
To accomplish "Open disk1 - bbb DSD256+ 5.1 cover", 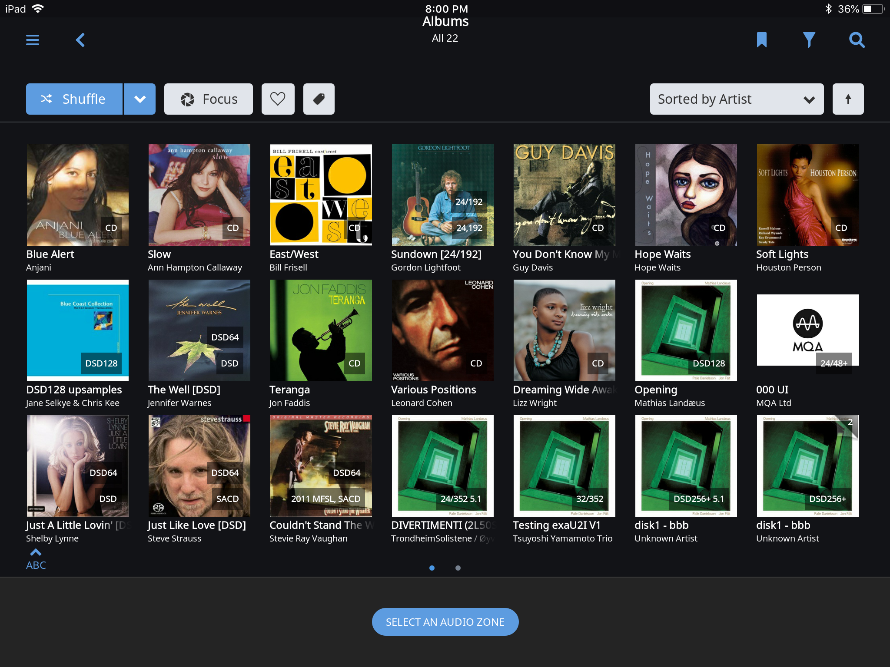I will click(686, 466).
